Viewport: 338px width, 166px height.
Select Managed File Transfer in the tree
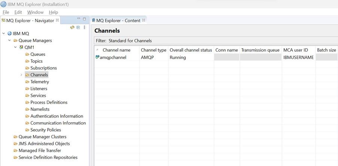(x=40, y=151)
